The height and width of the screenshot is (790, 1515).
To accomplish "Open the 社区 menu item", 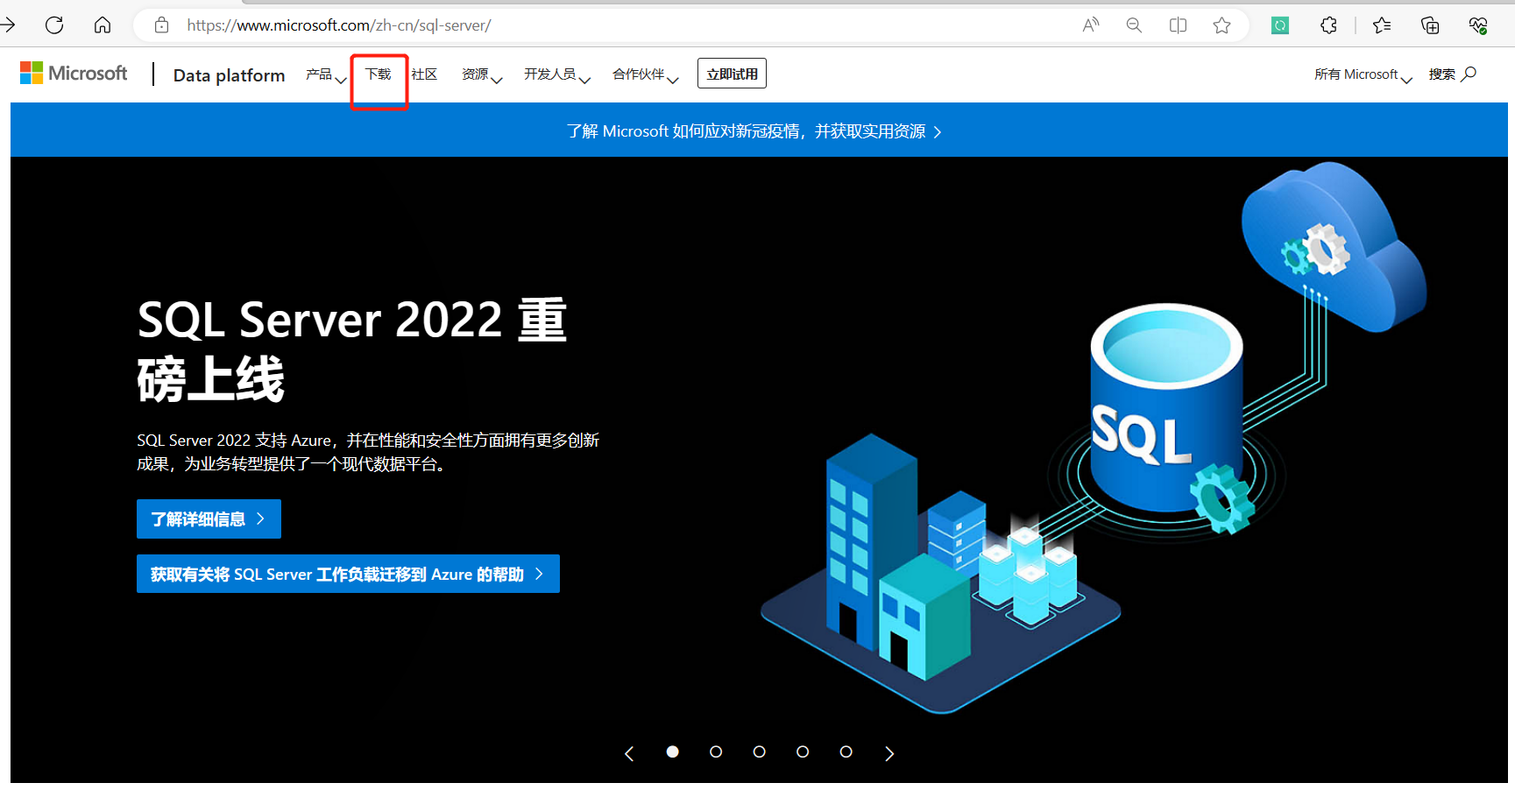I will [x=424, y=74].
